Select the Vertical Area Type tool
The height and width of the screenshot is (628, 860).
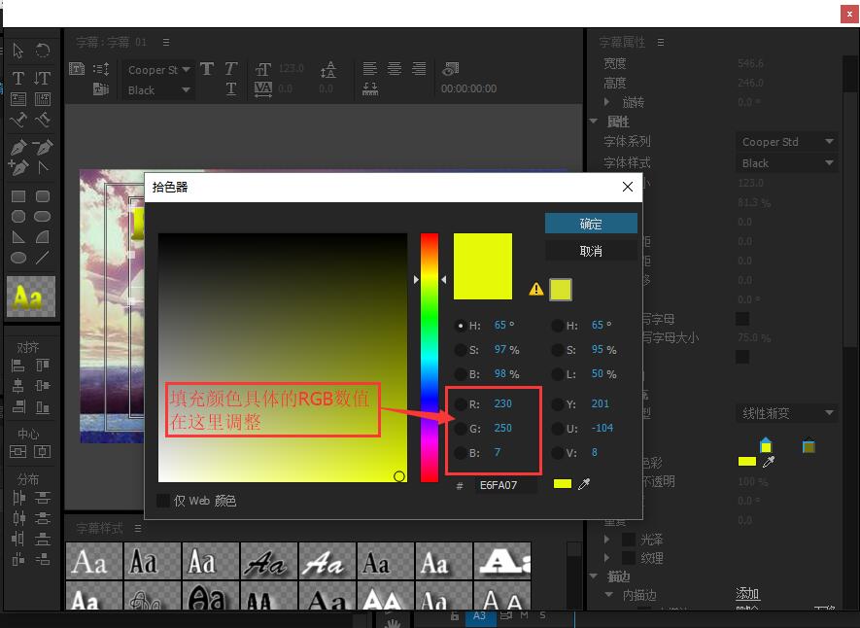[42, 99]
